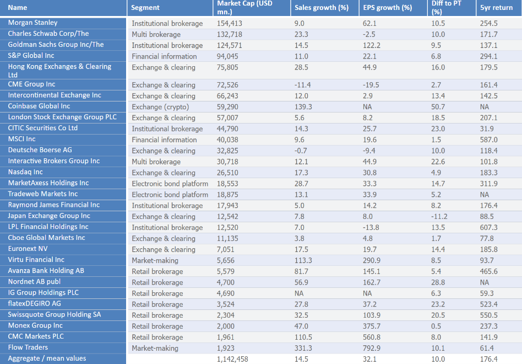522x364 pixels.
Task: Select London Stock Exchange Group PLC name
Action: (x=62, y=117)
